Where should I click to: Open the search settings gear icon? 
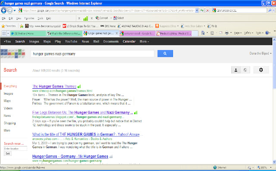[x=261, y=70]
